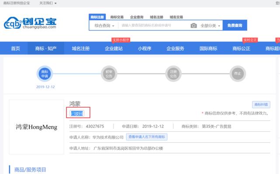This screenshot has height=174, width=280.
Task: Open the 全部分类 category dropdown
Action: (210, 26)
